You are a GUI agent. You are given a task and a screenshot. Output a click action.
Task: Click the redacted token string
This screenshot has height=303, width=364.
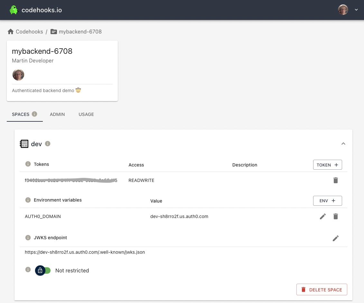point(71,180)
